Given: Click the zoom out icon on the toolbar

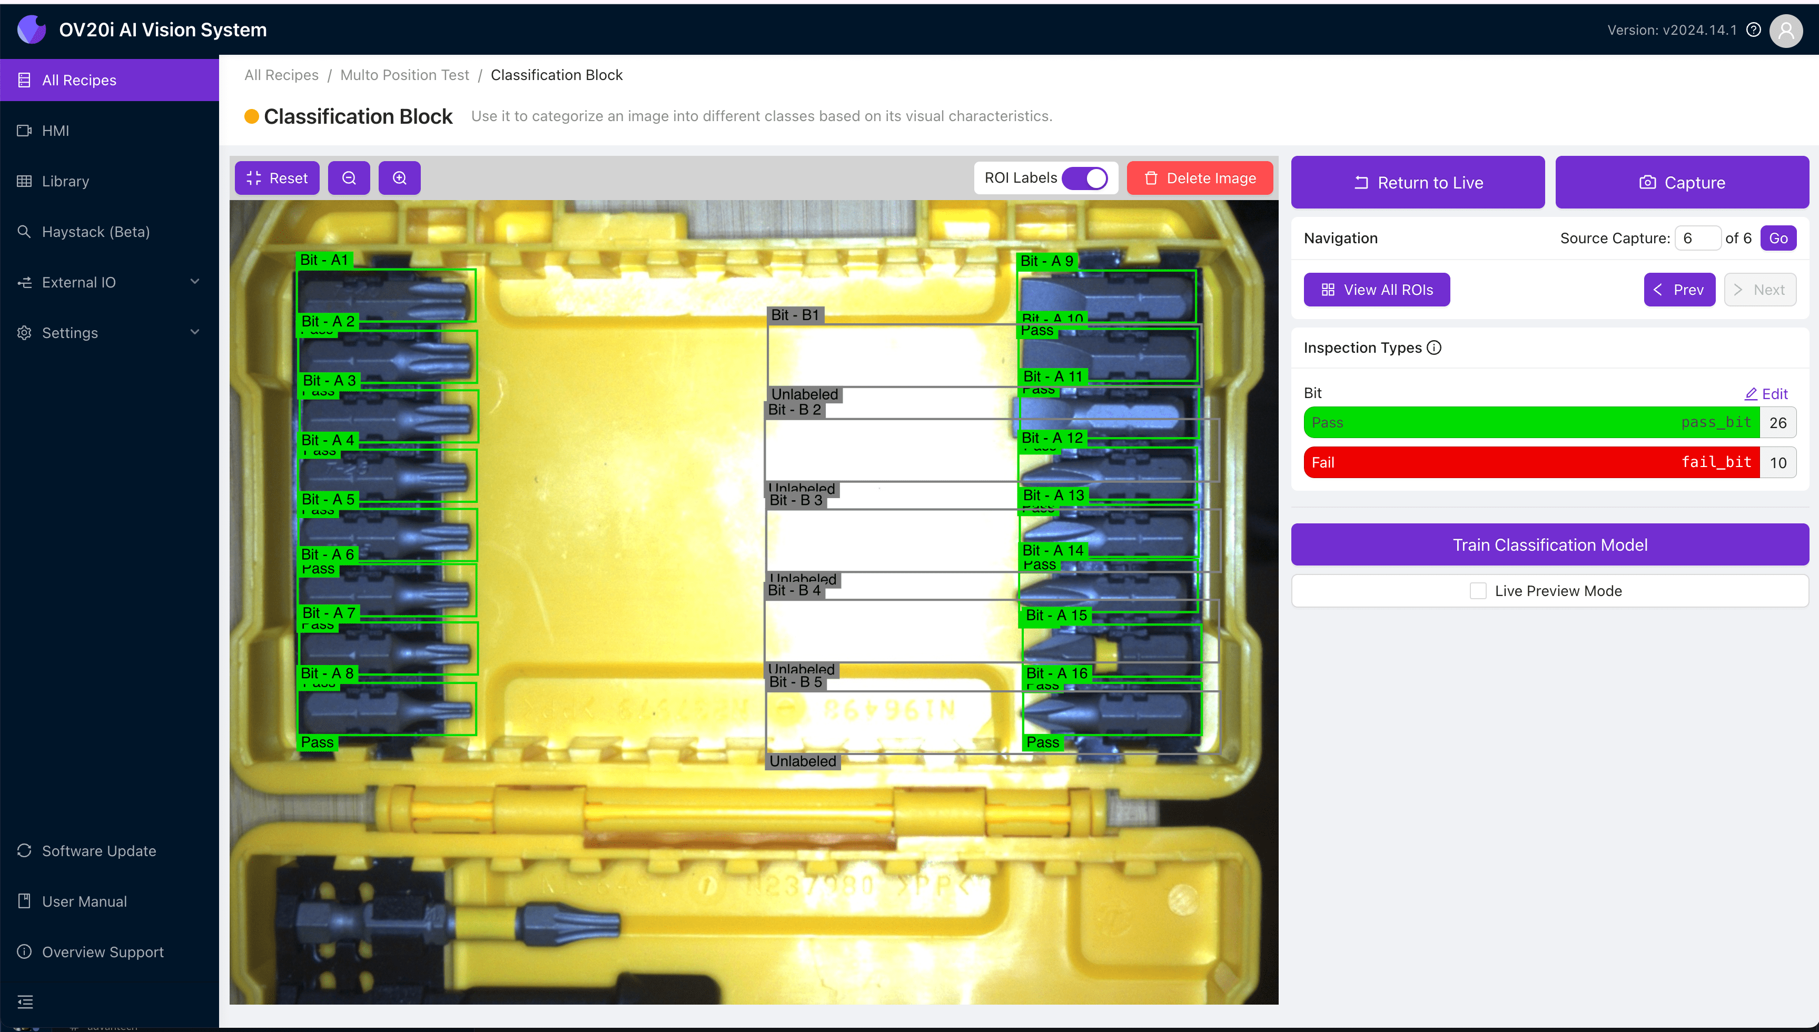Looking at the screenshot, I should tap(349, 178).
